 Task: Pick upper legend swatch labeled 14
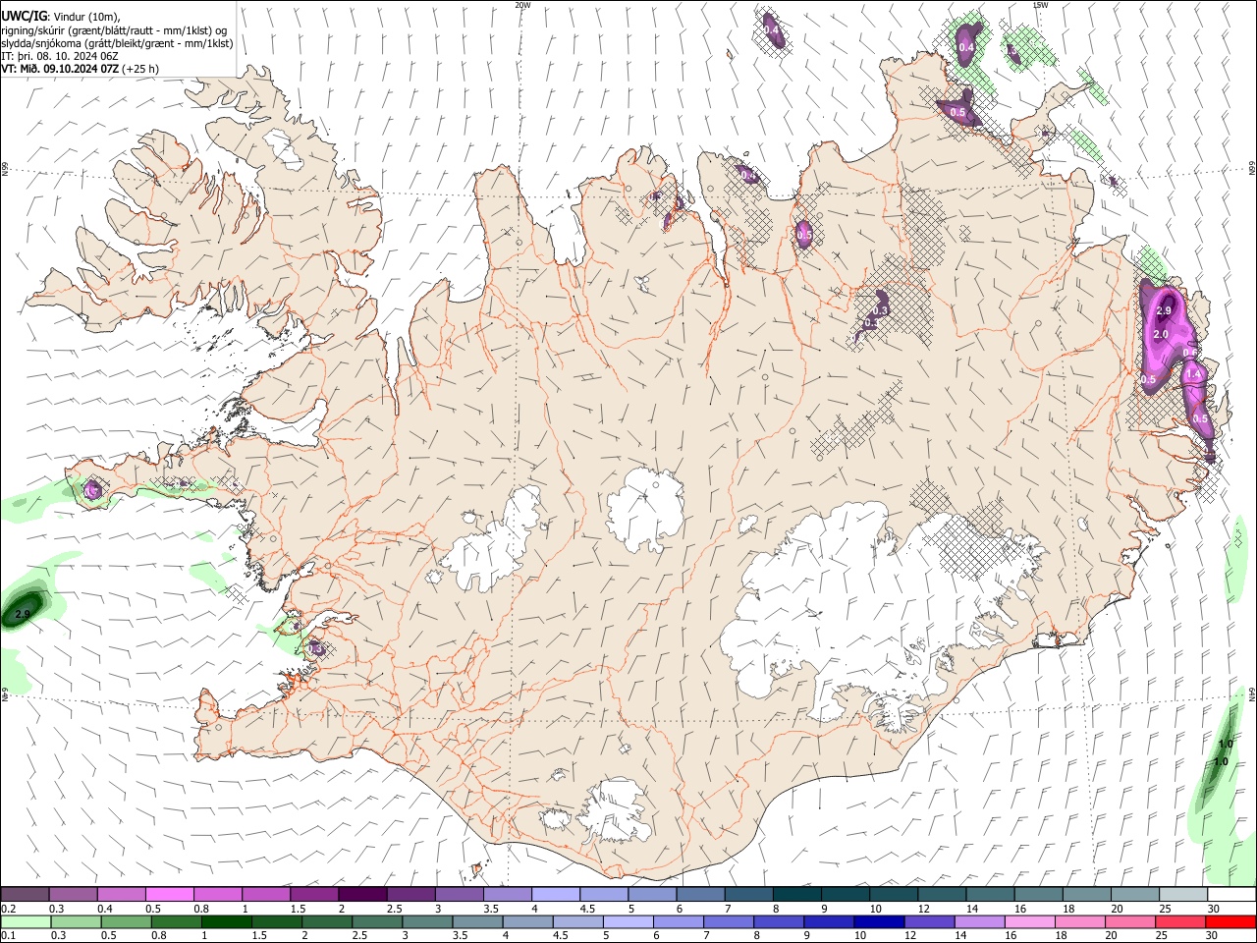point(990,894)
